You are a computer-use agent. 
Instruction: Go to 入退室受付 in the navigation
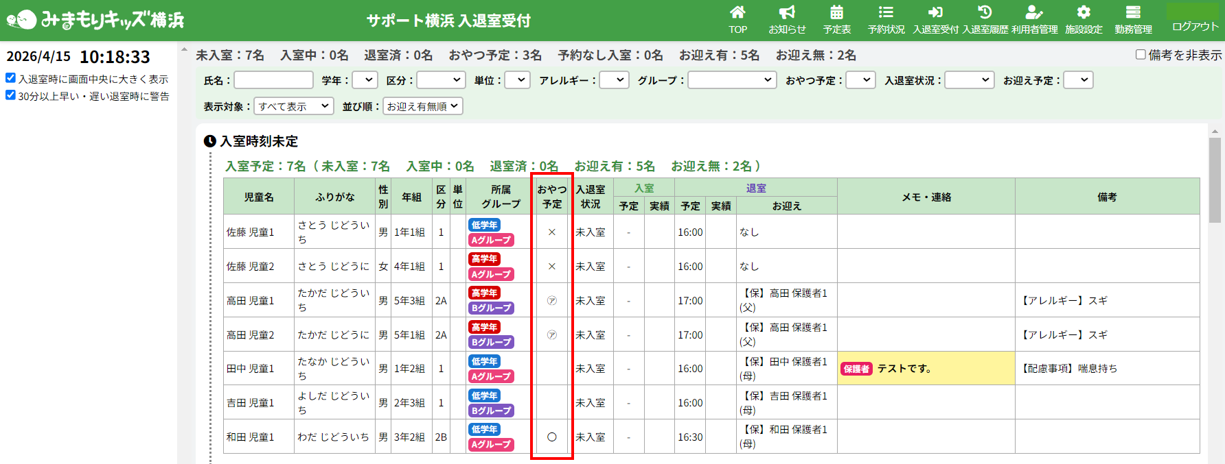pos(935,19)
